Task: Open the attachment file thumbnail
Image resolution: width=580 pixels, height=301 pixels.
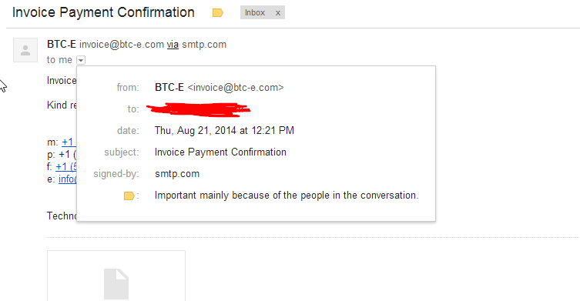Action: pos(116,276)
